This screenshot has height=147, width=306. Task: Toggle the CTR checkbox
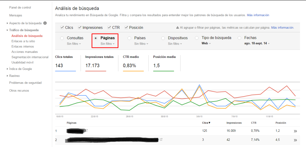click(109, 27)
